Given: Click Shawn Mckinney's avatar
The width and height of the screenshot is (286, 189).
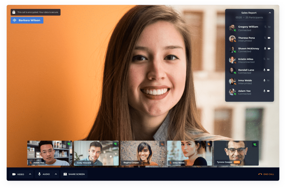Looking at the screenshot, I should click(x=232, y=49).
